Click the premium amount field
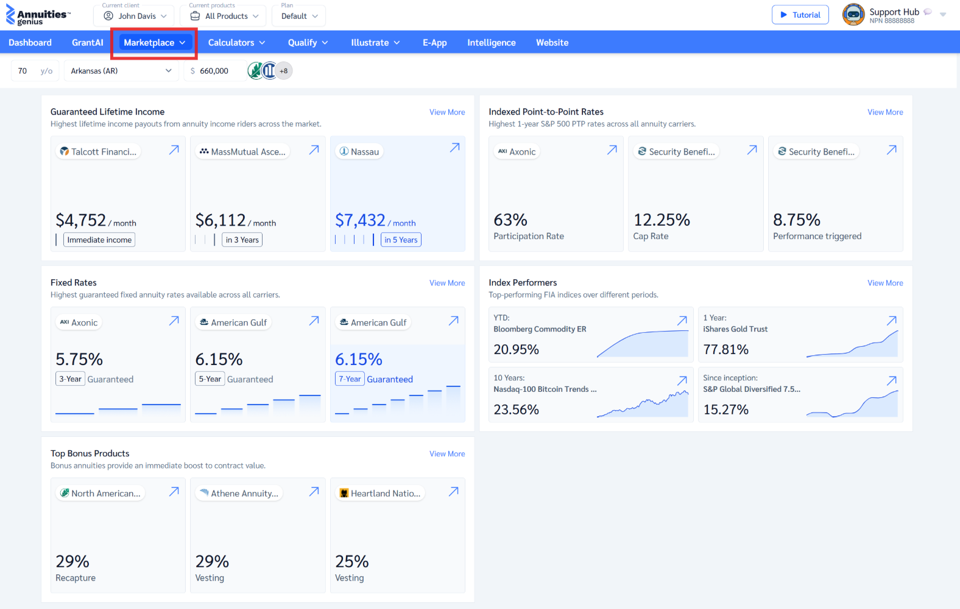This screenshot has height=609, width=960. point(215,71)
